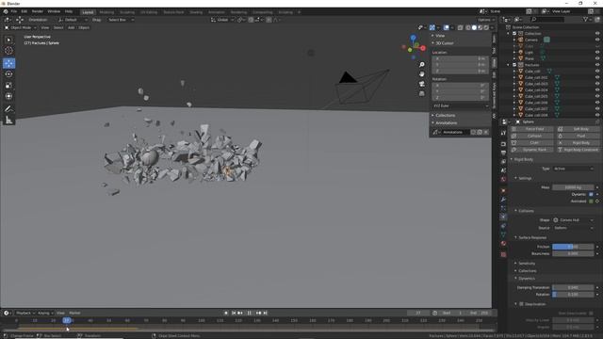603x339 pixels.
Task: Activate the Scale tool
Action: 8,86
